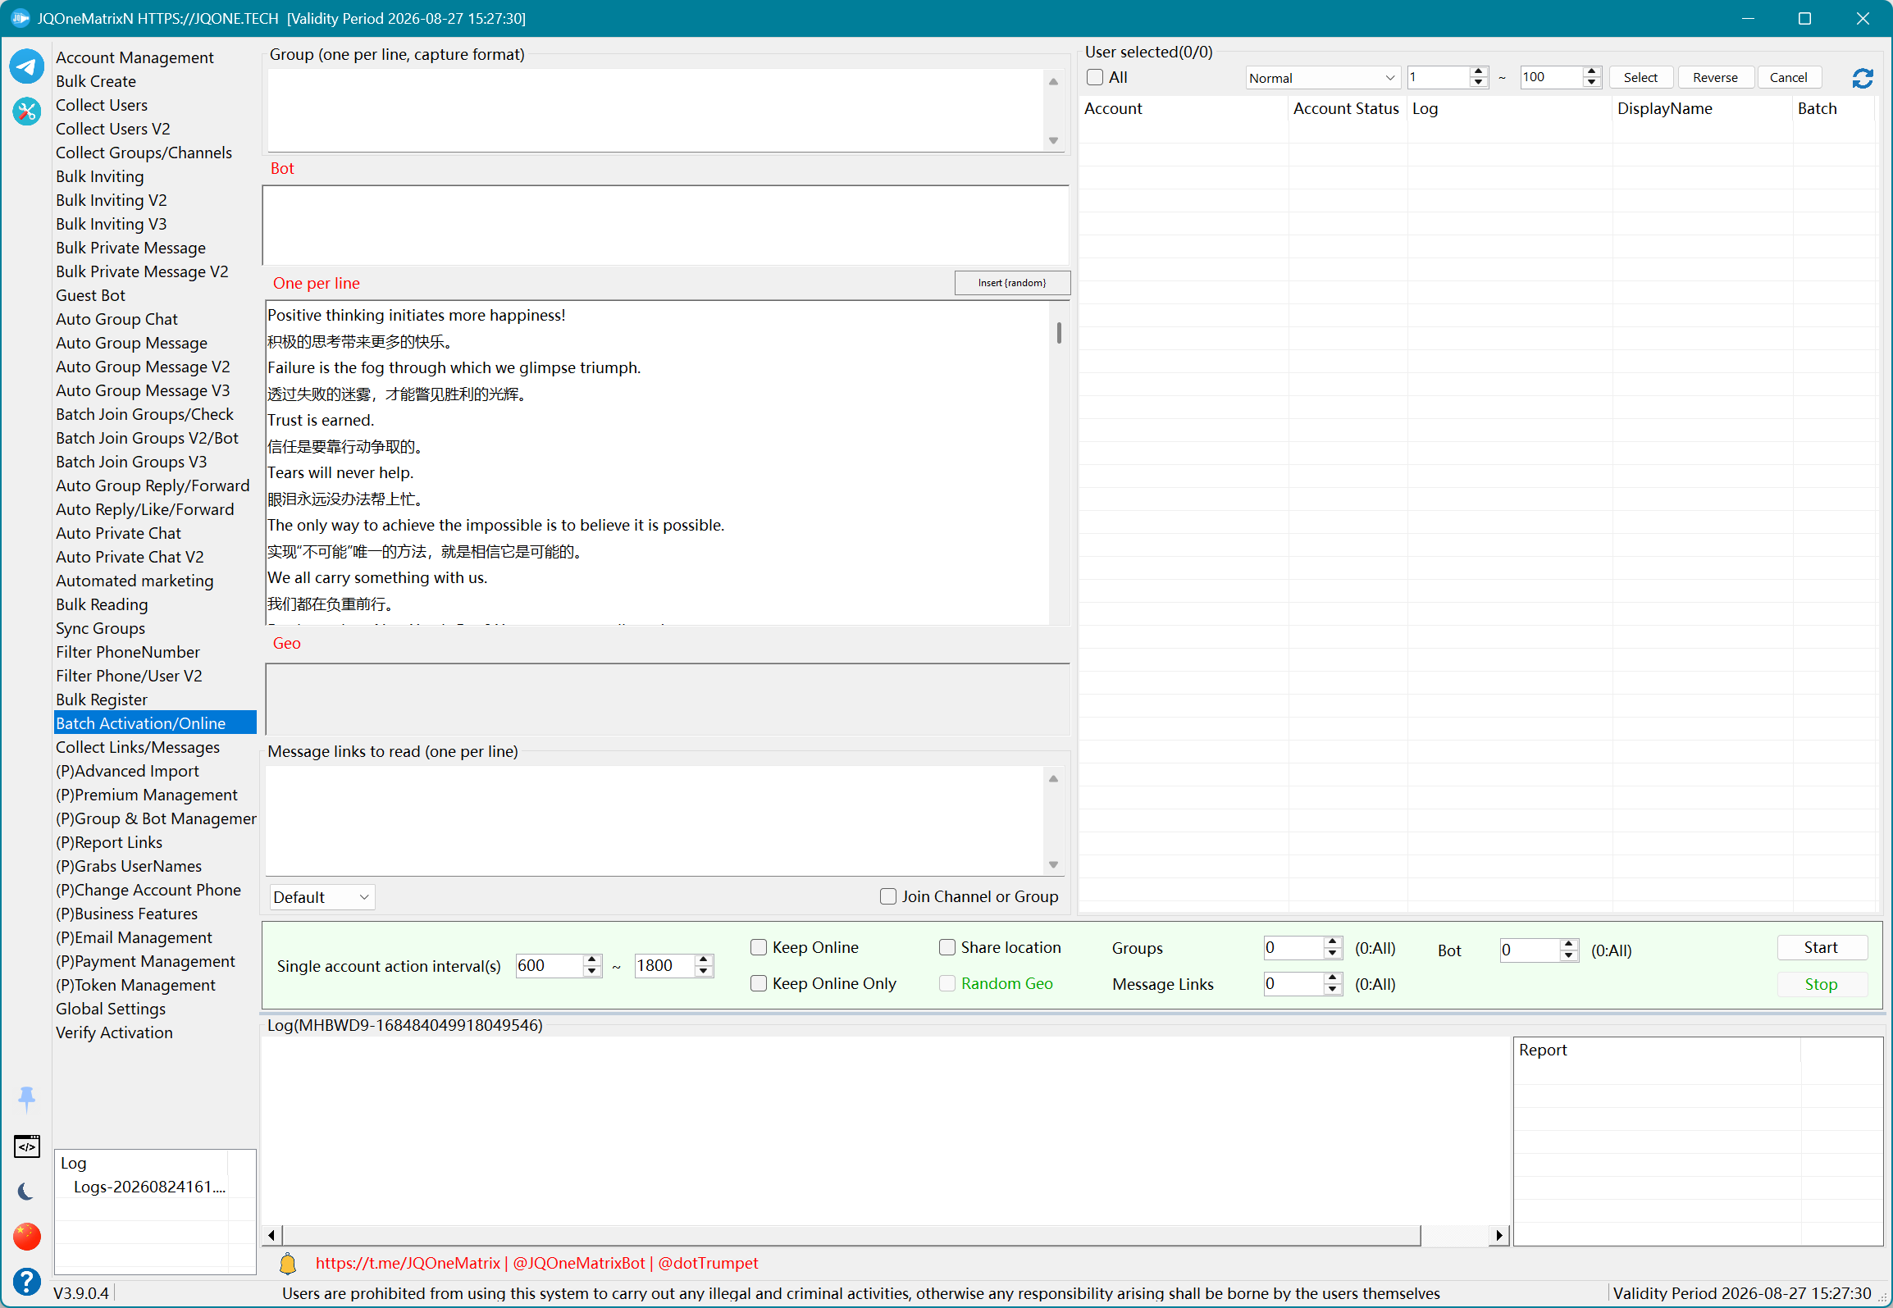Viewport: 1893px width, 1308px height.
Task: Open Automated marketing page
Action: tap(135, 581)
